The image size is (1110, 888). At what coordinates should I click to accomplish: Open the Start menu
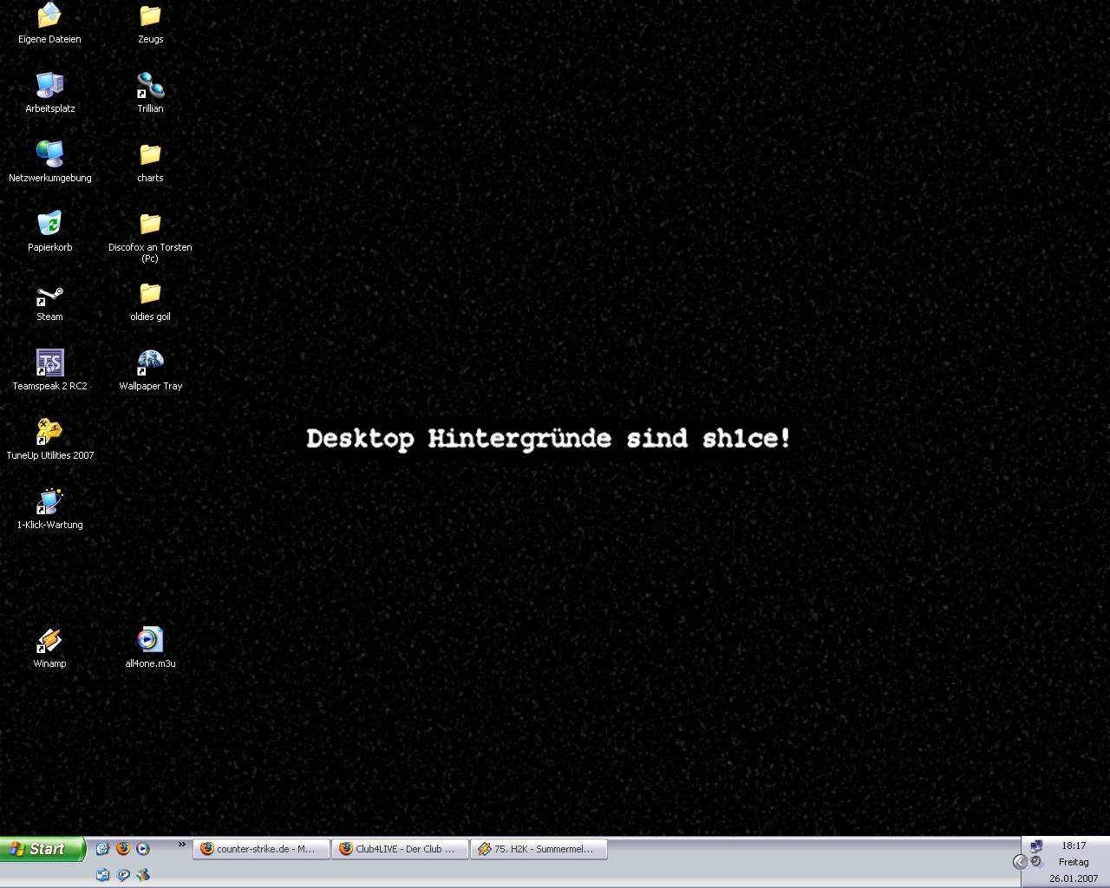point(42,849)
